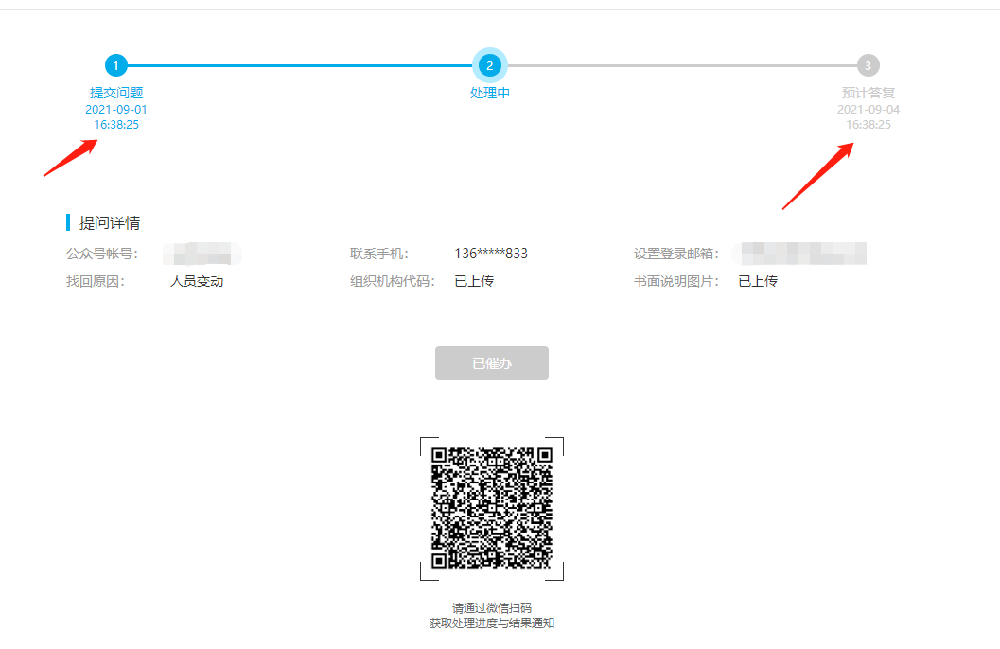Click the 找回原因 label
Screen dimensions: 1000x649
click(96, 281)
